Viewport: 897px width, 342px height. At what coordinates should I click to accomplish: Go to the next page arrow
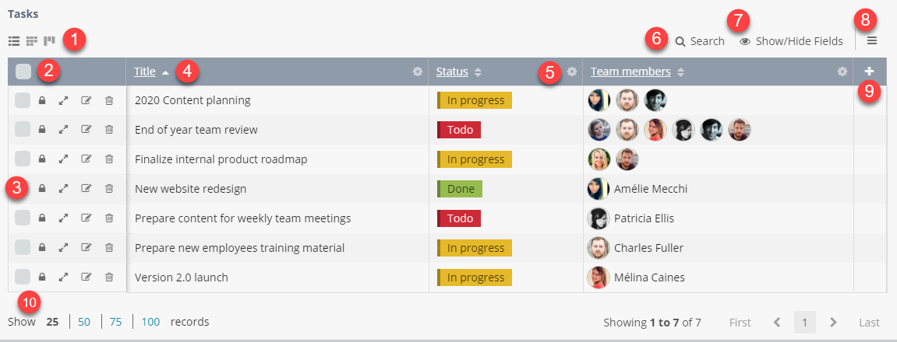click(x=833, y=322)
